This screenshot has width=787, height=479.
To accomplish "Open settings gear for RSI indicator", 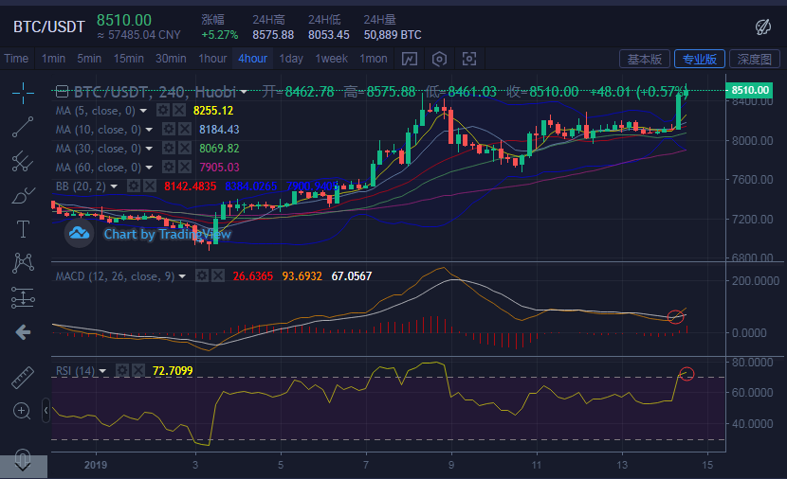I will pyautogui.click(x=122, y=371).
